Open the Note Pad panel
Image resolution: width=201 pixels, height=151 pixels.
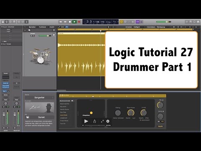(x=191, y=22)
